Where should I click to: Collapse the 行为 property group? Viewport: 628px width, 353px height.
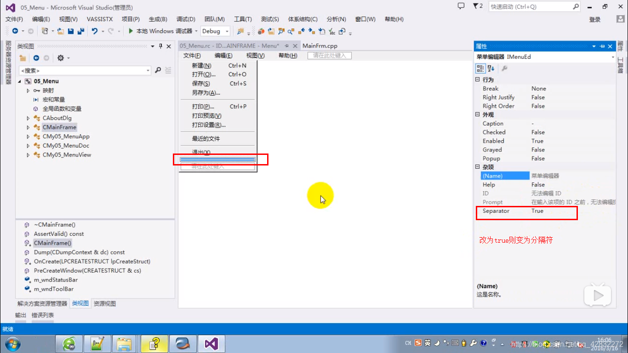click(478, 80)
